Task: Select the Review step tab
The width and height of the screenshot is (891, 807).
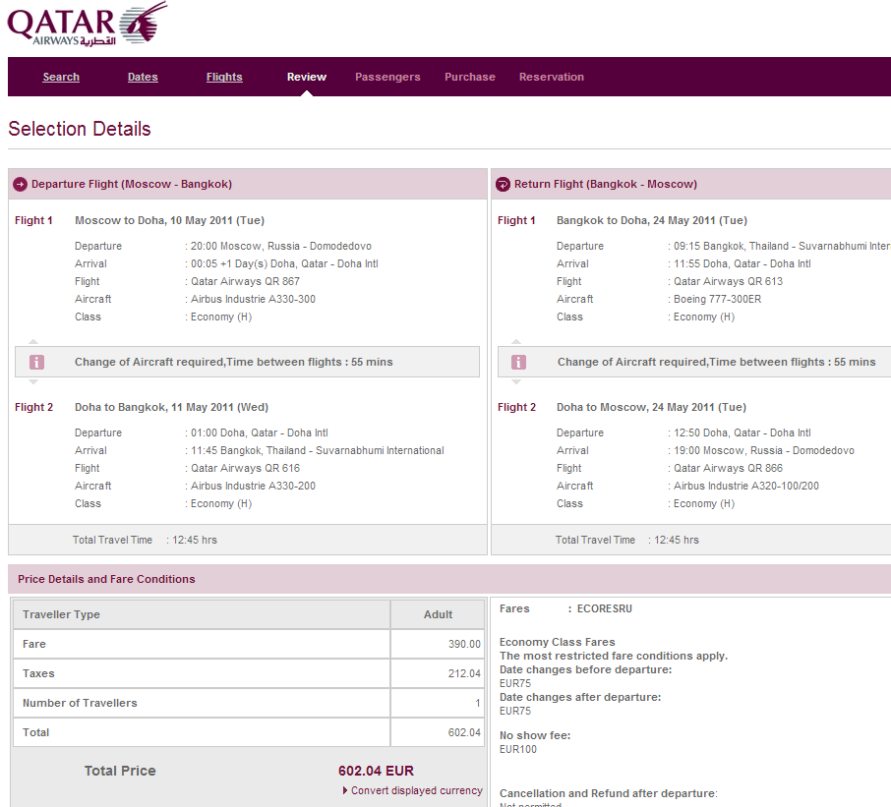Action: pyautogui.click(x=307, y=77)
